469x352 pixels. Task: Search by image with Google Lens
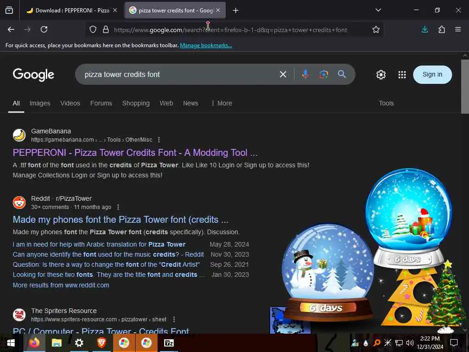tap(324, 74)
